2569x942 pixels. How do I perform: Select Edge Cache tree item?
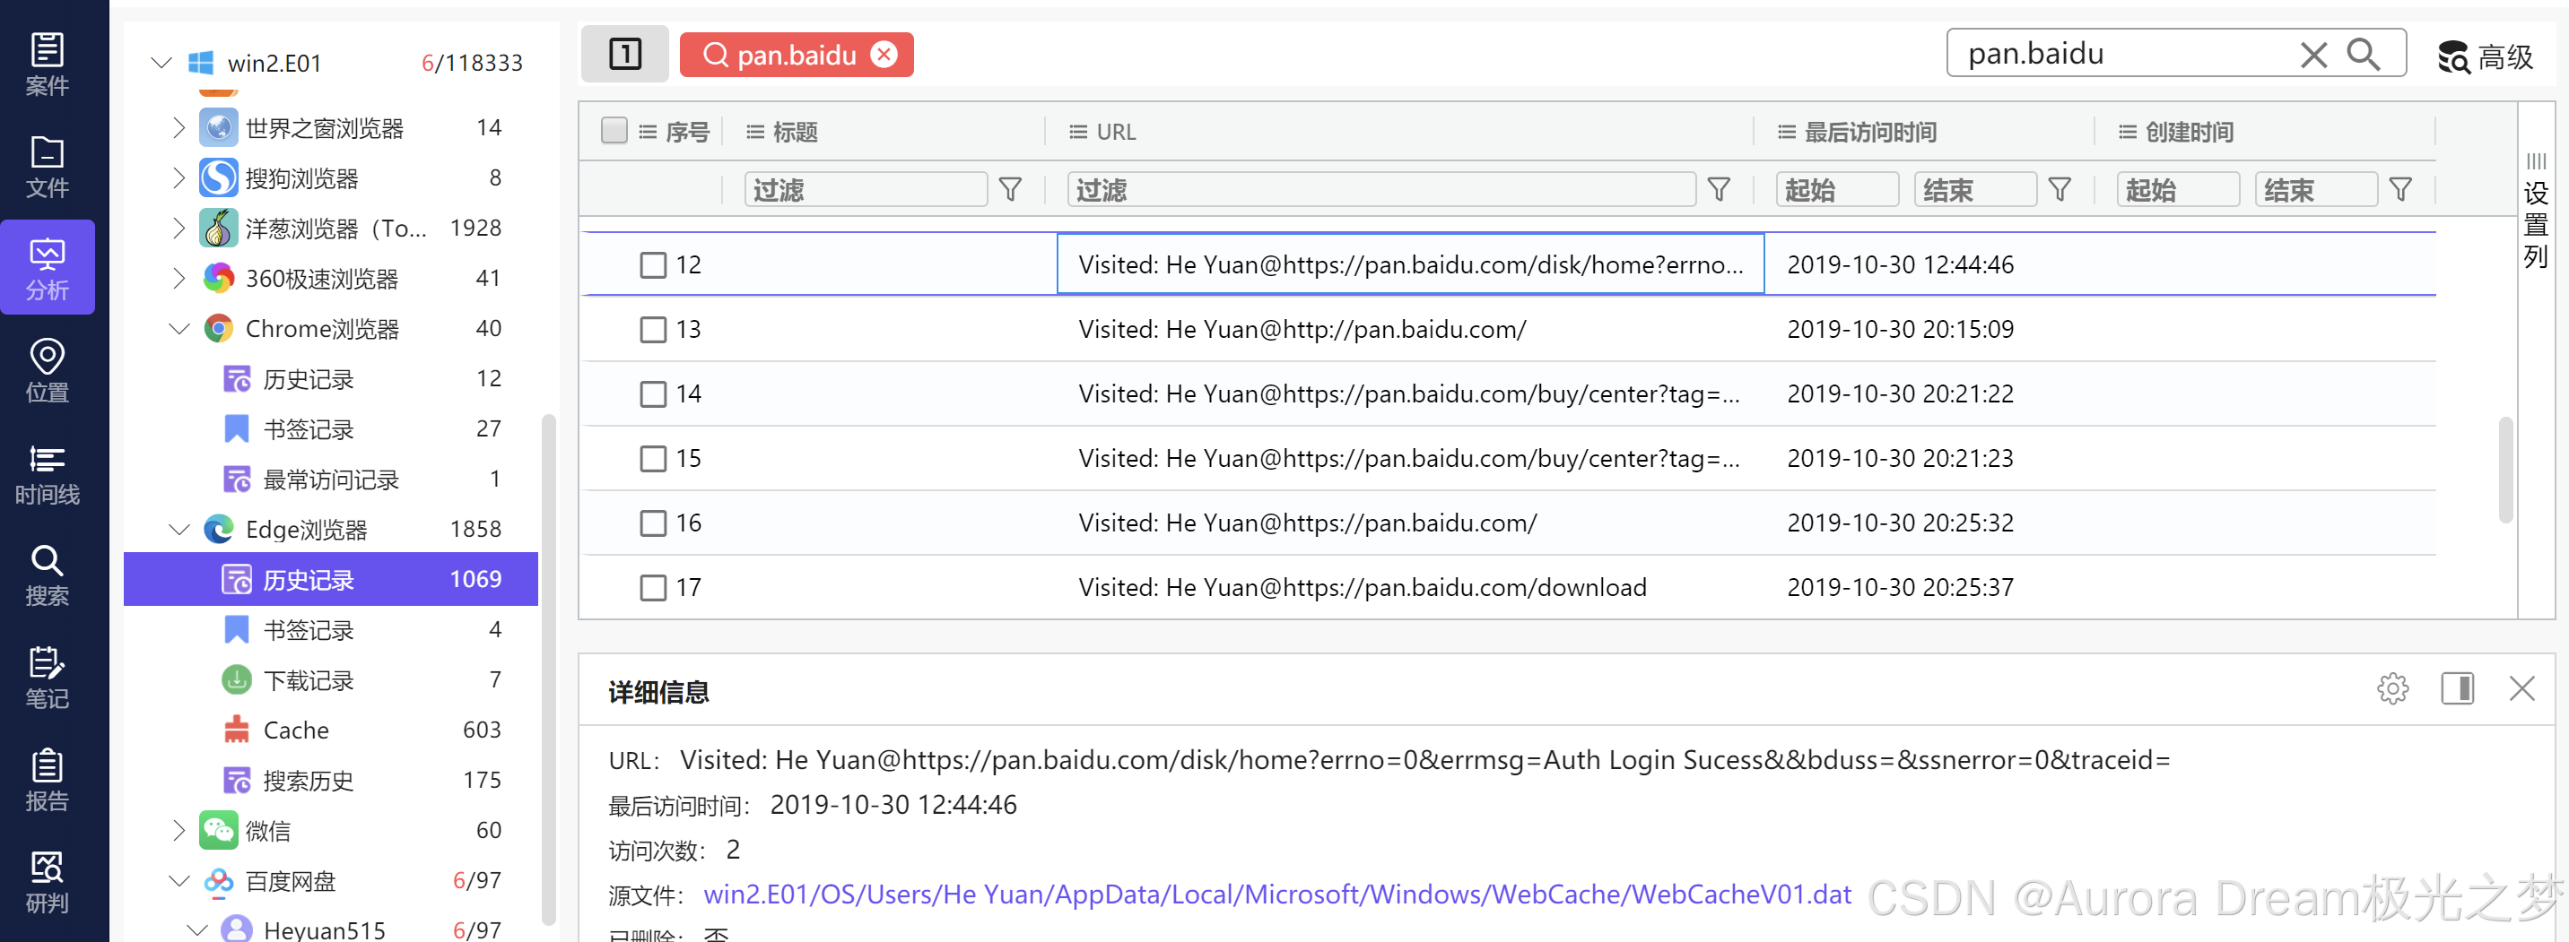(331, 730)
